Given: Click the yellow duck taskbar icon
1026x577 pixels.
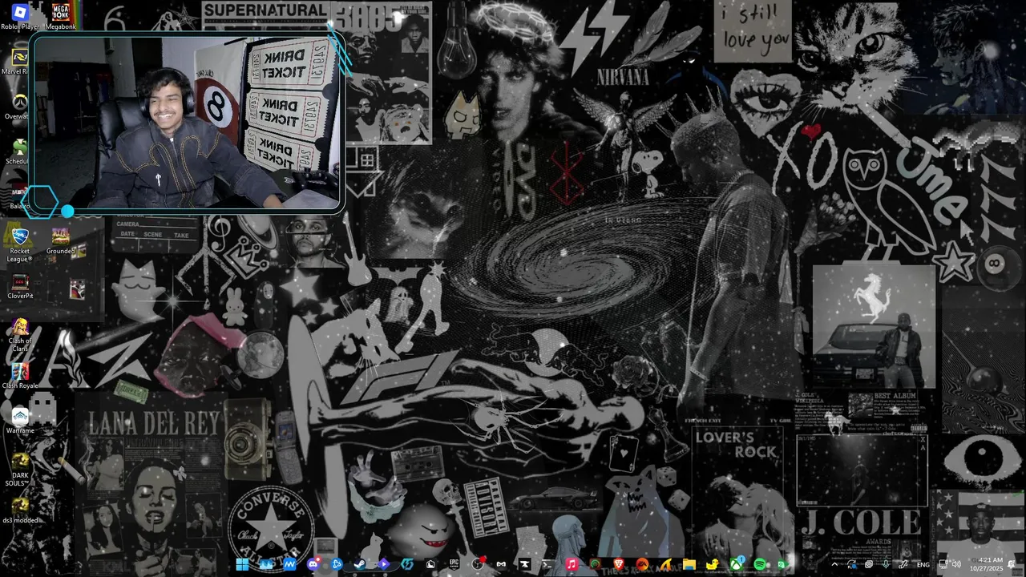Looking at the screenshot, I should pos(712,564).
